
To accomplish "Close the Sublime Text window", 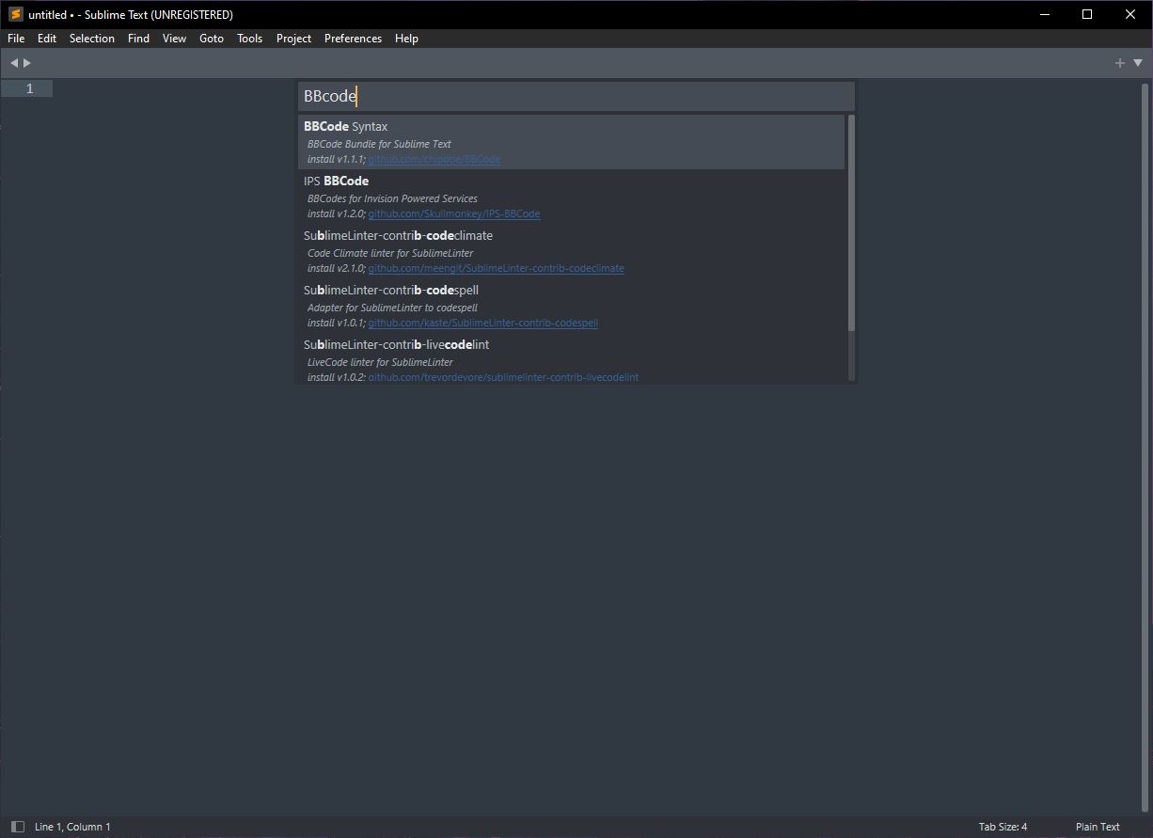I will tap(1130, 14).
